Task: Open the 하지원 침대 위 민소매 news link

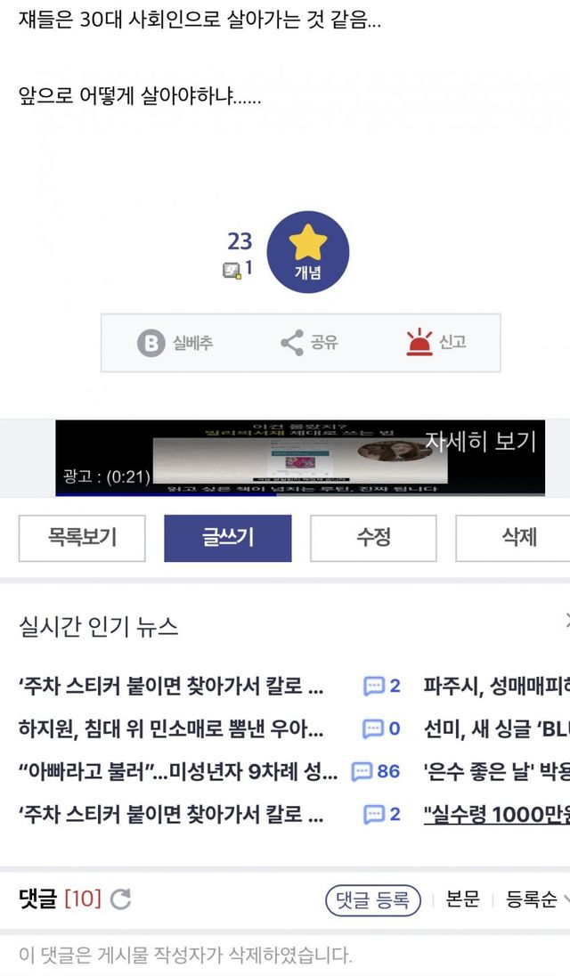Action: pos(170,728)
